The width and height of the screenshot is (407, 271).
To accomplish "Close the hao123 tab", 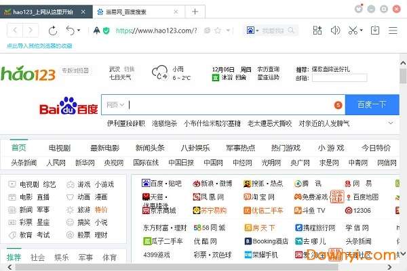I will [83, 12].
